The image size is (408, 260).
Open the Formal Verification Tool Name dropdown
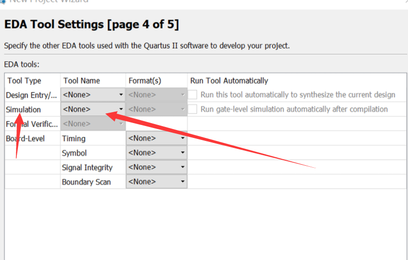pos(93,124)
